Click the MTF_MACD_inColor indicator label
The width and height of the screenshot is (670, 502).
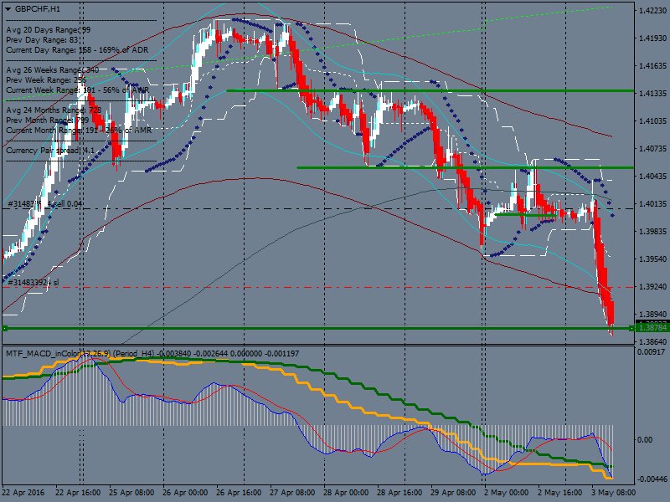pyautogui.click(x=152, y=353)
